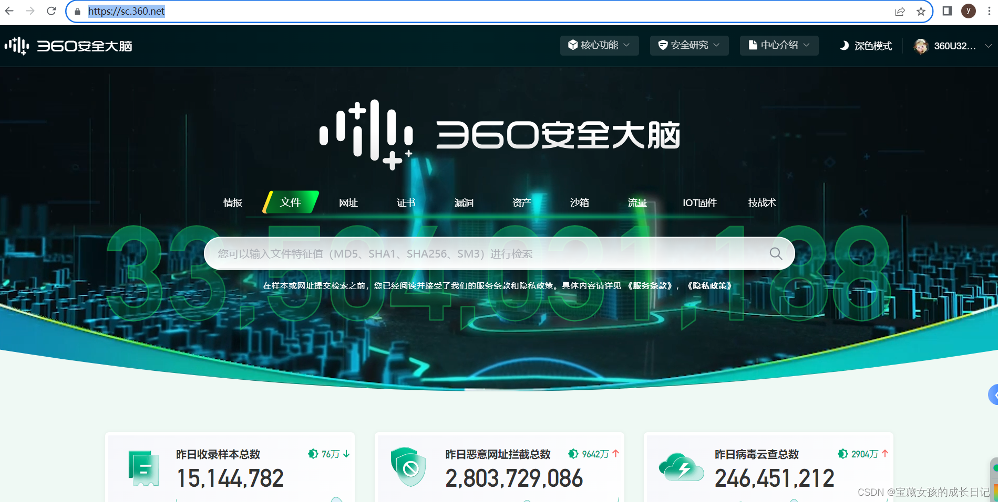Switch to the 文件 search tab
Screen dimensions: 998x502
(291, 202)
